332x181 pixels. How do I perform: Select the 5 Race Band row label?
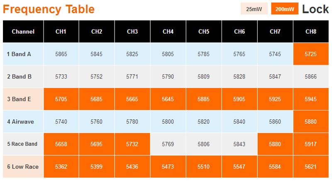[22, 144]
